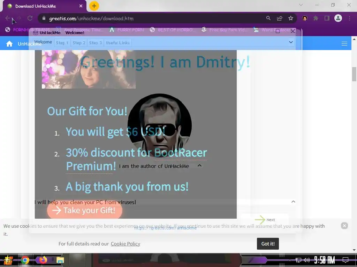Open Chrome from the taskbar
Screen dimensions: 357x267
click(x=25, y=260)
